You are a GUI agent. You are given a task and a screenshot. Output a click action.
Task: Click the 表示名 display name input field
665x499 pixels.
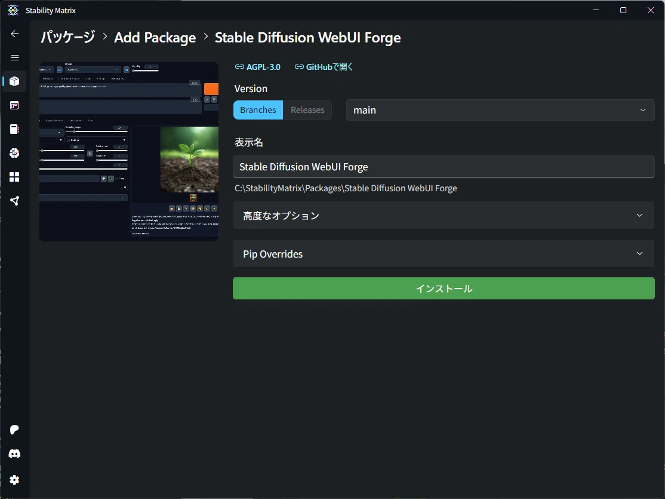(x=444, y=167)
